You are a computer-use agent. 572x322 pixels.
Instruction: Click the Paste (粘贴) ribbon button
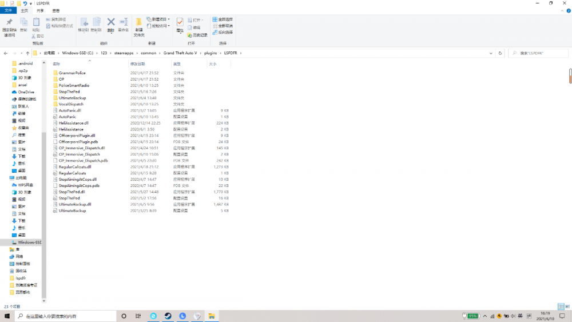point(35,25)
